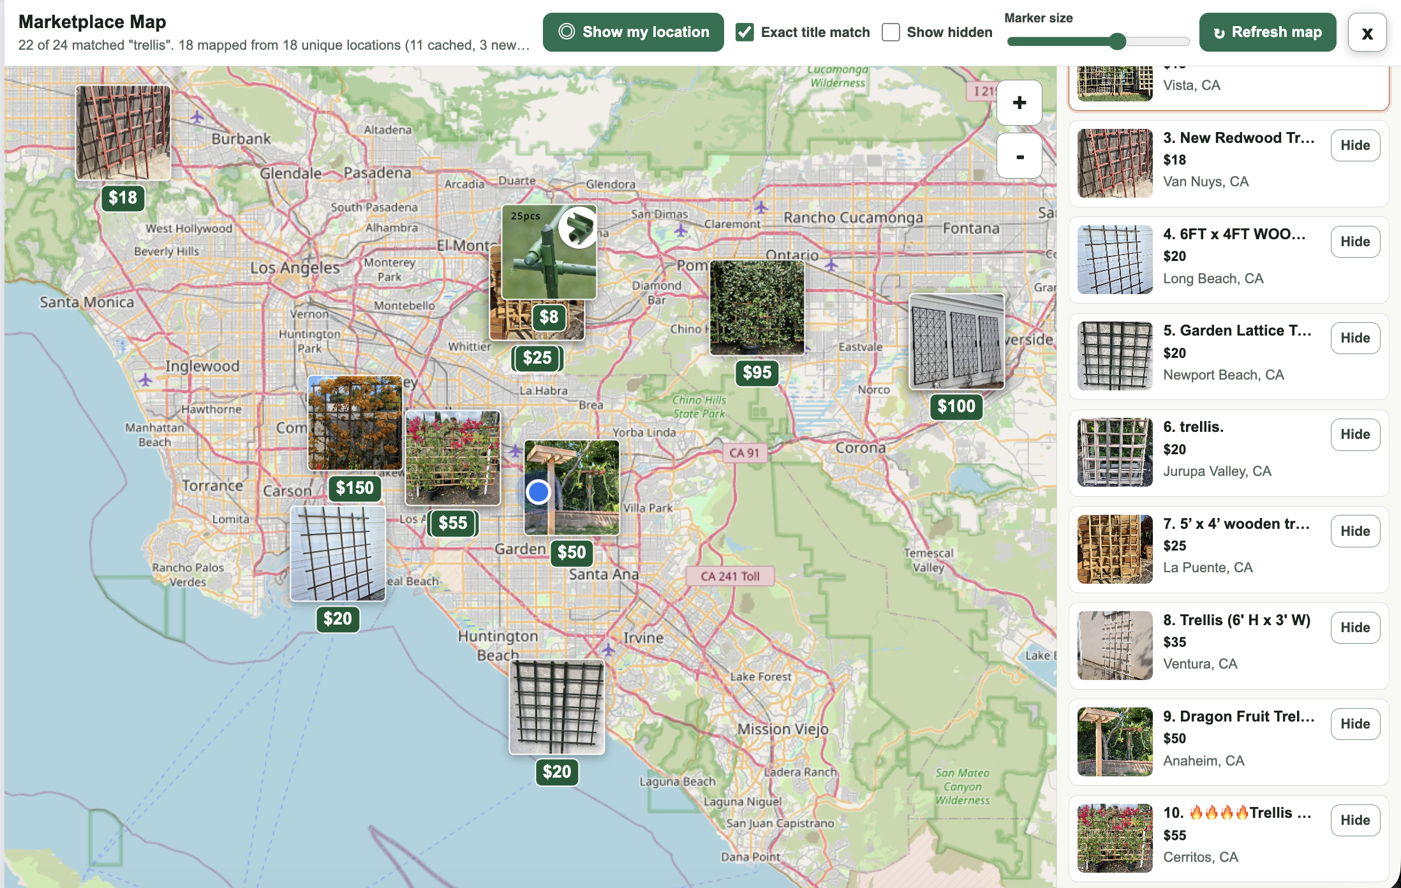Click the blue current-location dot
1401x888 pixels.
tap(538, 492)
